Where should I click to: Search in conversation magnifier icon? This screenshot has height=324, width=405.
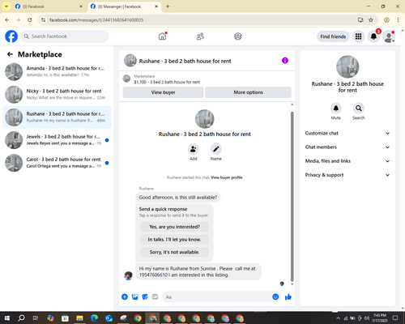[x=359, y=109]
